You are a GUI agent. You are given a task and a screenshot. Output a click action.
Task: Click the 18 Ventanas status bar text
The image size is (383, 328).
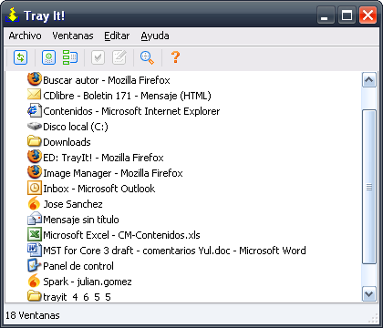pos(33,315)
